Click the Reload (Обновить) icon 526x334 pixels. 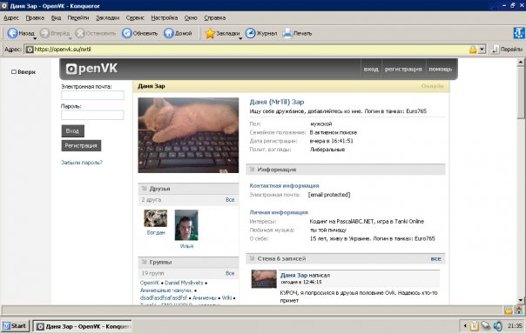(x=127, y=33)
